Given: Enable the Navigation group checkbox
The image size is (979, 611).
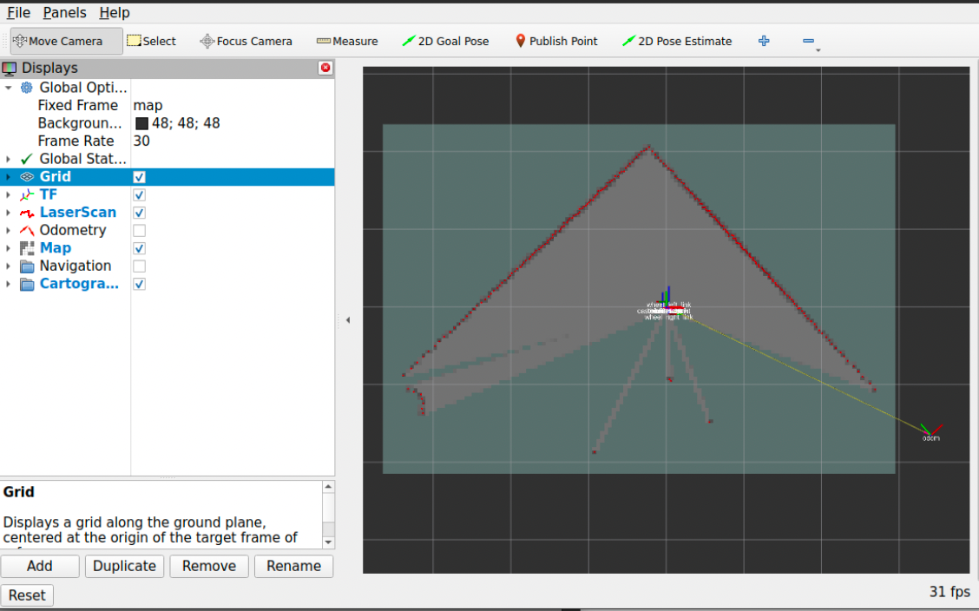Looking at the screenshot, I should 139,266.
